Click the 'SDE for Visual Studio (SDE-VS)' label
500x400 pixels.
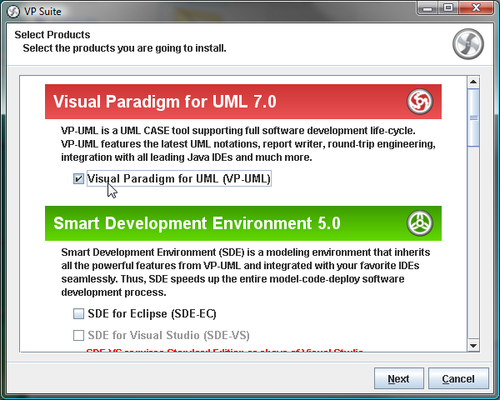(168, 335)
